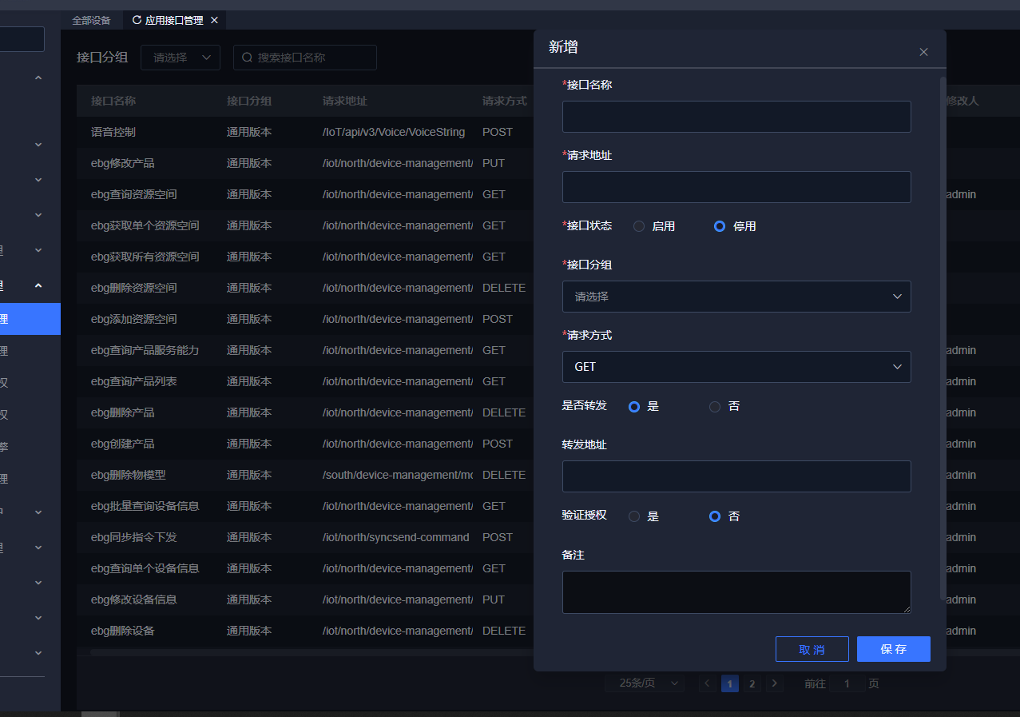
Task: Choose 否 for 验证授权
Action: 715,516
